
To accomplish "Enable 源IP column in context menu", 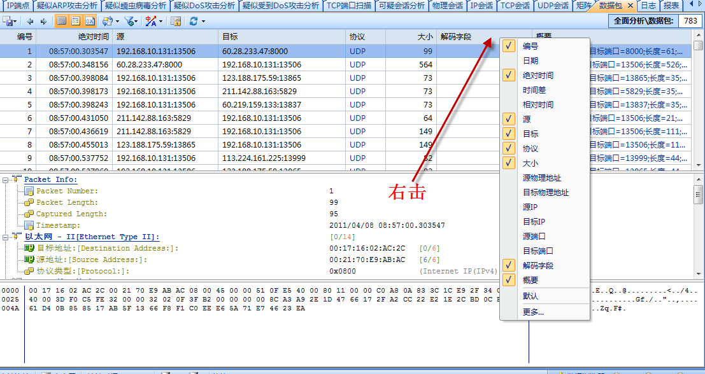I will tap(530, 207).
